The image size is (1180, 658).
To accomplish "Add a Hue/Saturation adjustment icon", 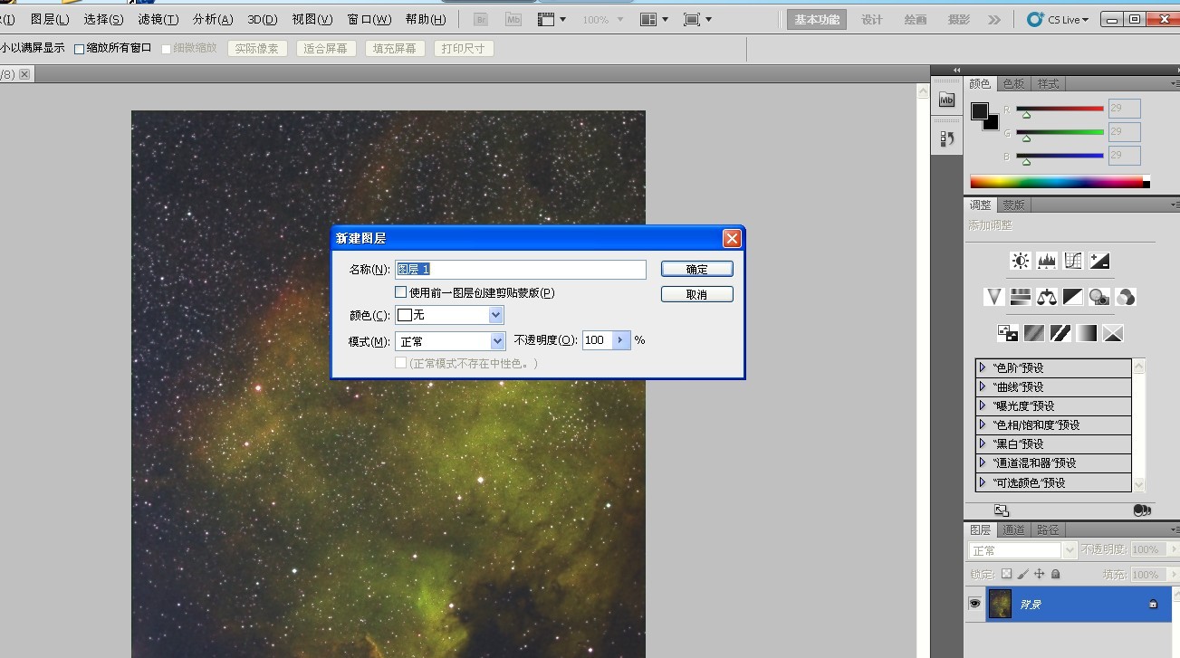I will point(1021,296).
